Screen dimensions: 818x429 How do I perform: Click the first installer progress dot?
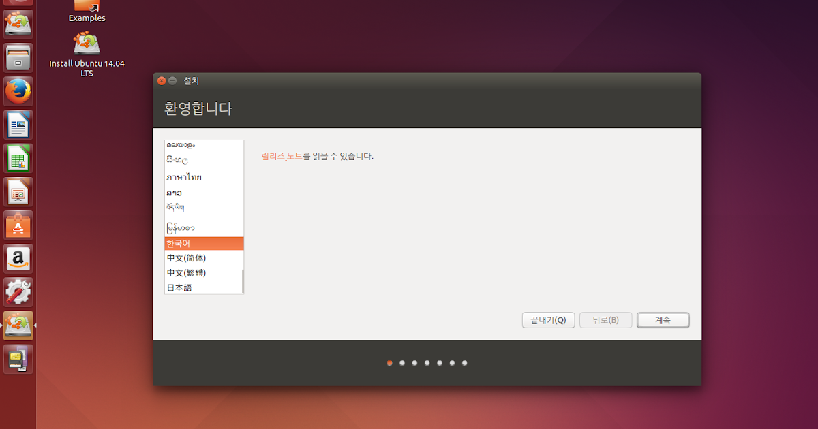389,363
